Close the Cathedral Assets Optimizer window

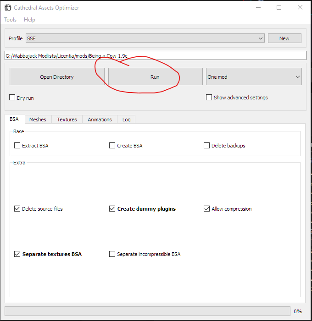[x=300, y=8]
